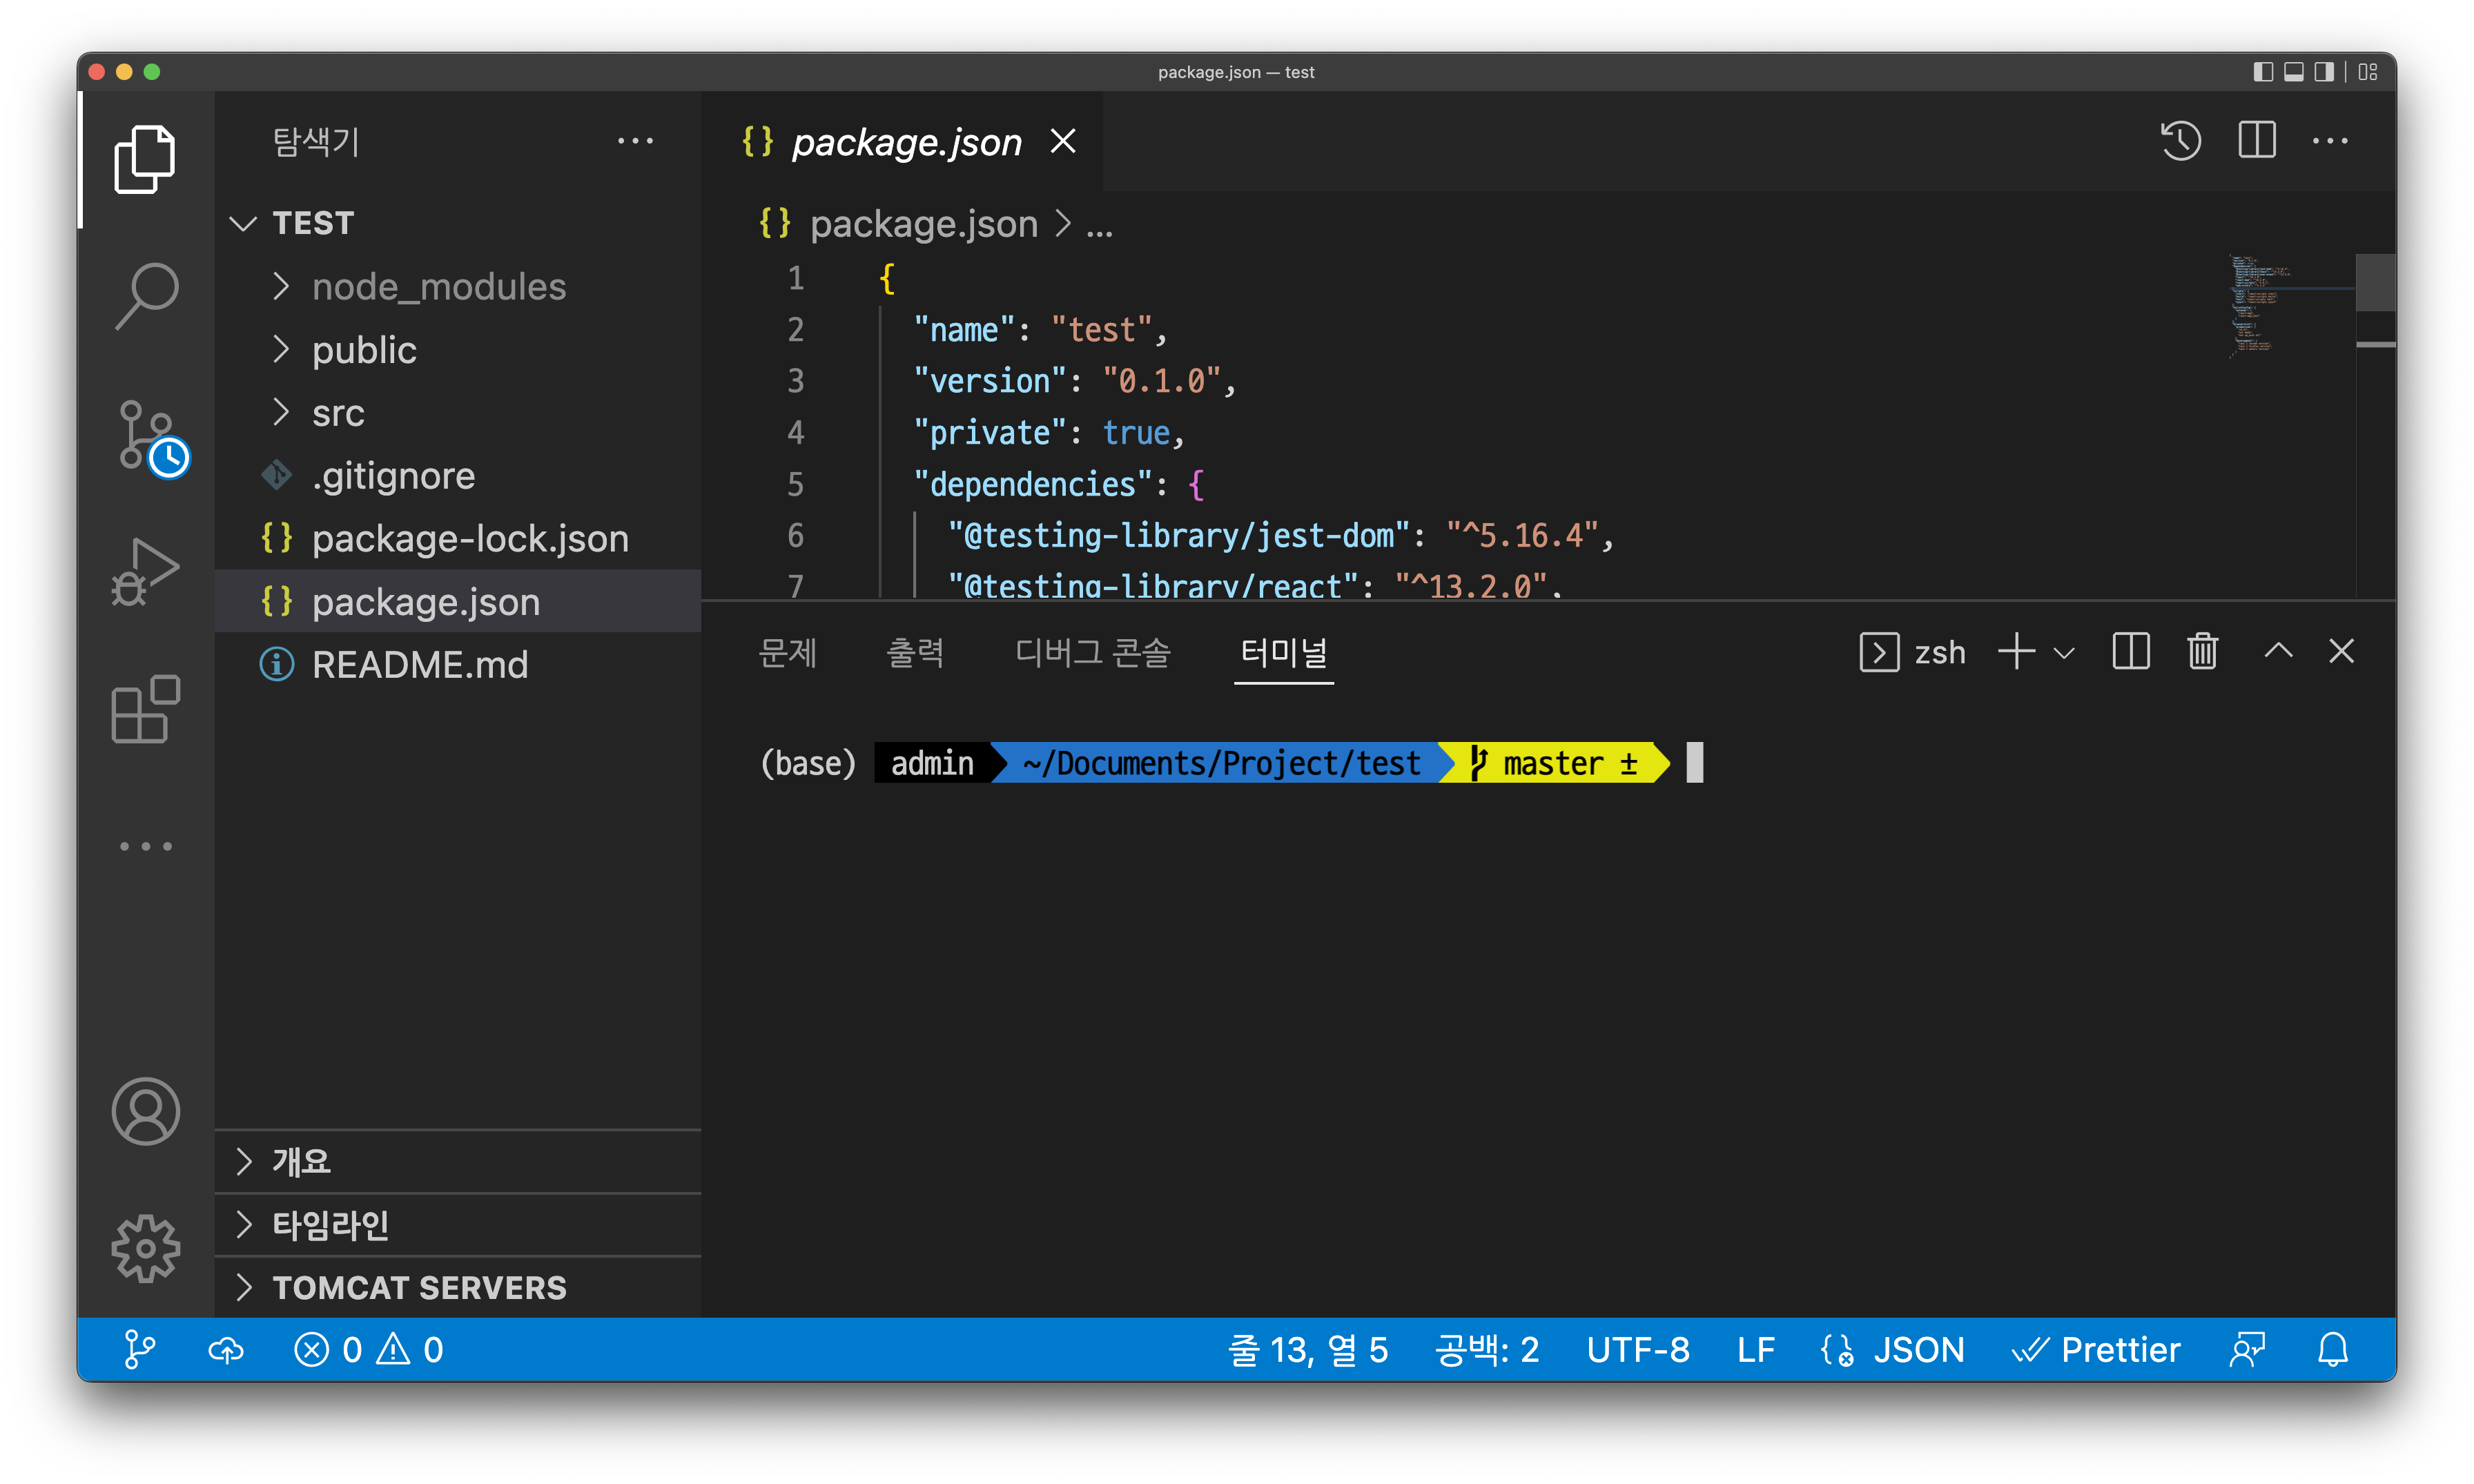Screen dimensions: 2474x1484
Task: Open the Extensions view
Action: click(x=146, y=709)
